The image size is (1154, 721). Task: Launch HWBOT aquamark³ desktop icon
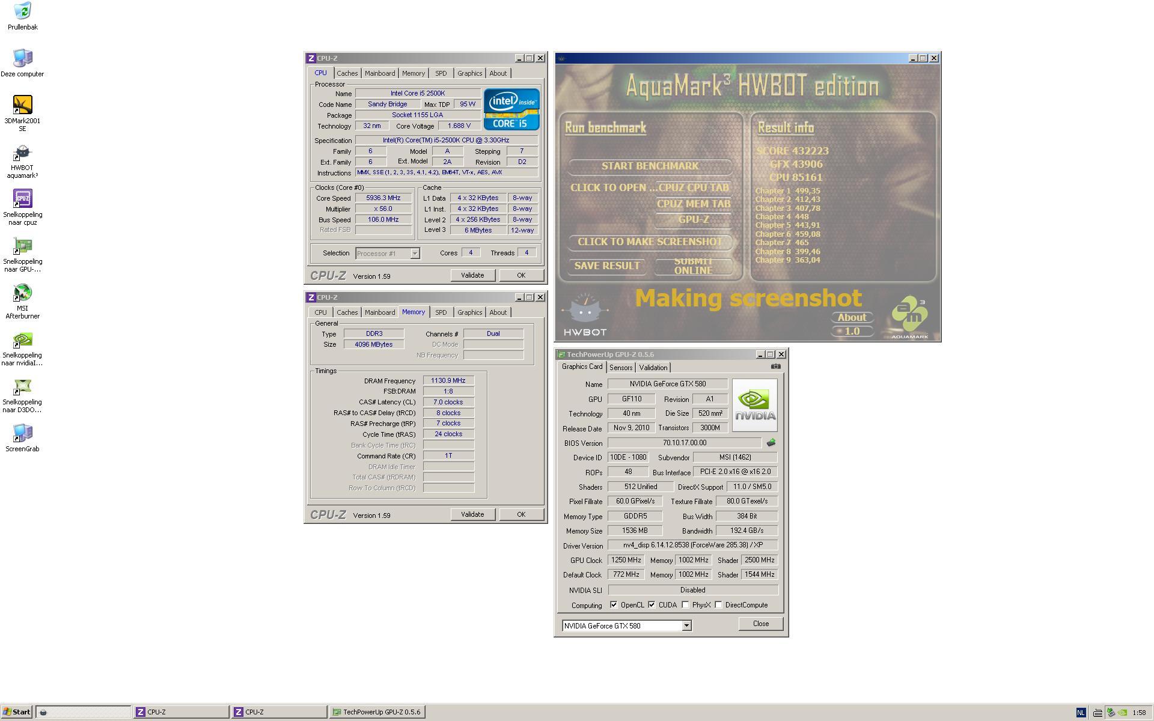(x=22, y=151)
